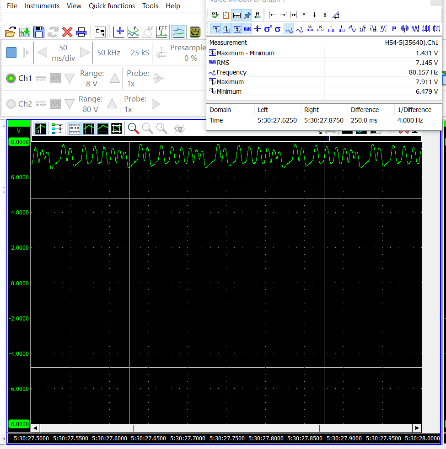Create a new Yt graph
The width and height of the screenshot is (446, 449).
tap(133, 32)
